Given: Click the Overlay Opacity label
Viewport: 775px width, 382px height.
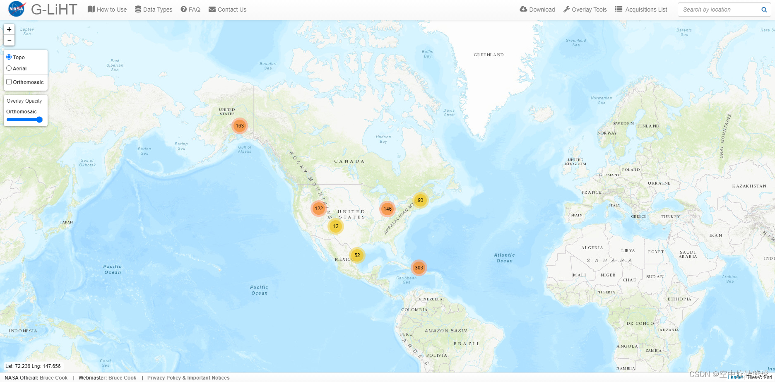Looking at the screenshot, I should pyautogui.click(x=24, y=101).
